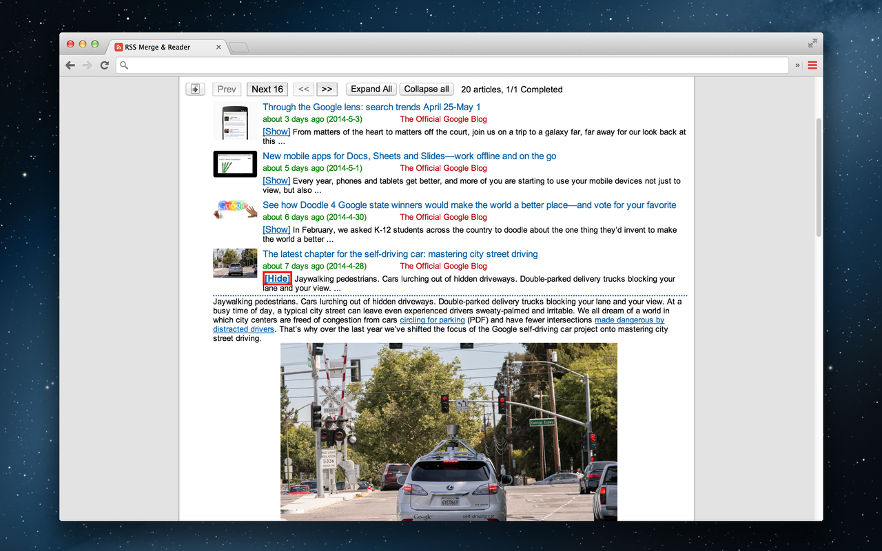Enter fullscreen via the window expand icon
The width and height of the screenshot is (882, 551).
(x=812, y=43)
